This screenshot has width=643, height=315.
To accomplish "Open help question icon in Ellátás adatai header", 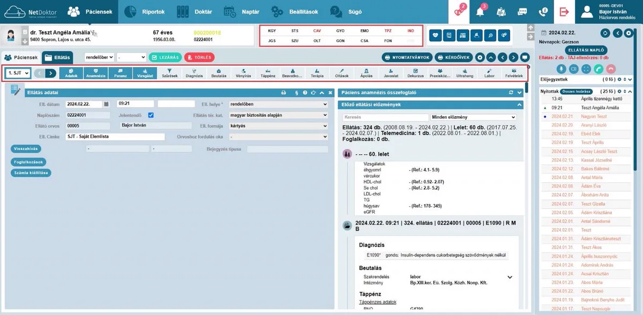I will [x=305, y=93].
